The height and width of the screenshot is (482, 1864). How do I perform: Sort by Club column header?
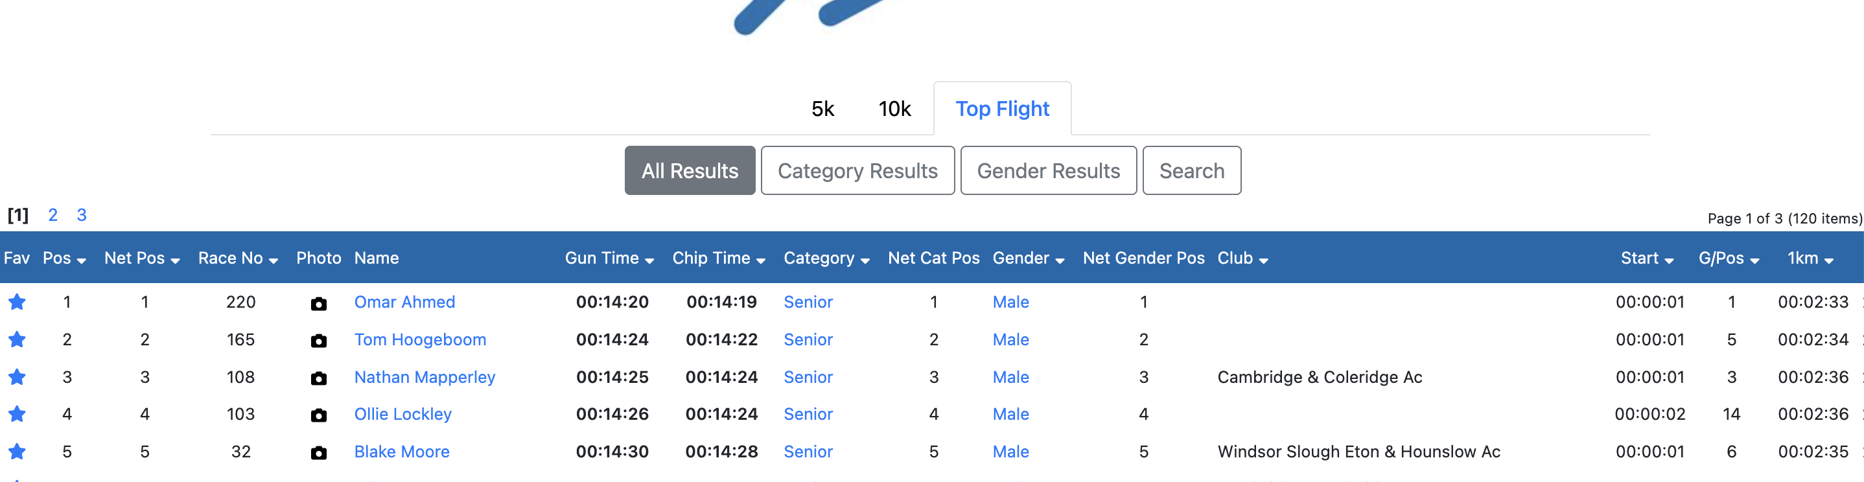(1242, 258)
